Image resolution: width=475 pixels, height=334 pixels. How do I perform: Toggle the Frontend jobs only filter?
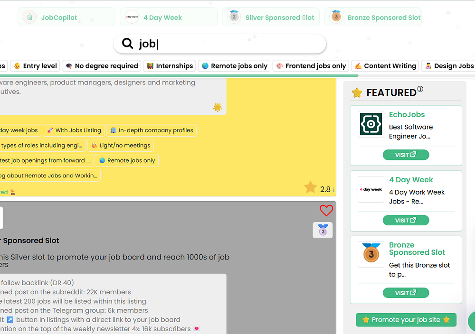coord(311,66)
